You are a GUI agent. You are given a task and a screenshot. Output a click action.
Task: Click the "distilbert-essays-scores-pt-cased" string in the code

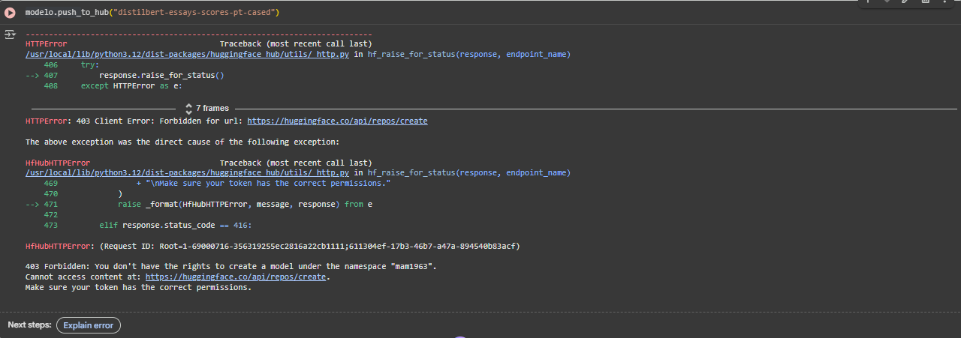(203, 13)
